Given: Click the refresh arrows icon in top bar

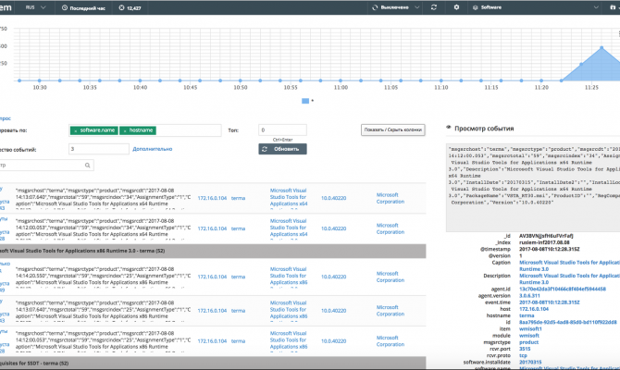Looking at the screenshot, I should click(x=434, y=7).
